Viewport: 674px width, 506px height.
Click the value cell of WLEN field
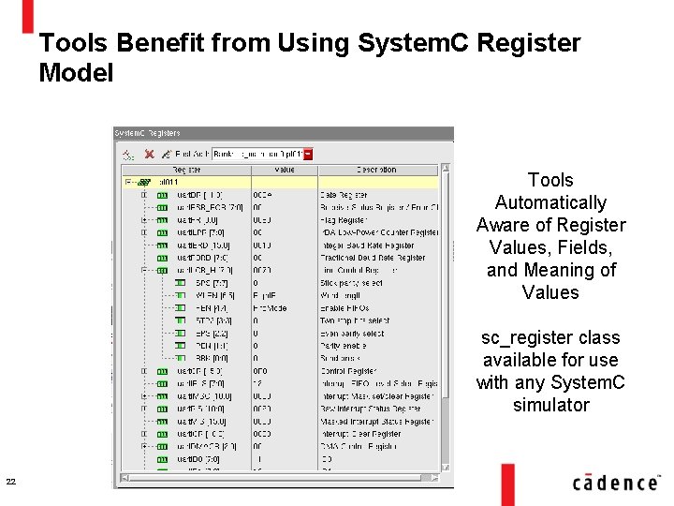(285, 295)
